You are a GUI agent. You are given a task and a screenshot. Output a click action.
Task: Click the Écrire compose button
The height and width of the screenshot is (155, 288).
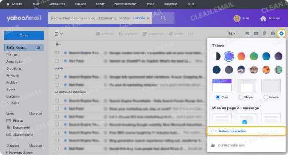pos(24,35)
